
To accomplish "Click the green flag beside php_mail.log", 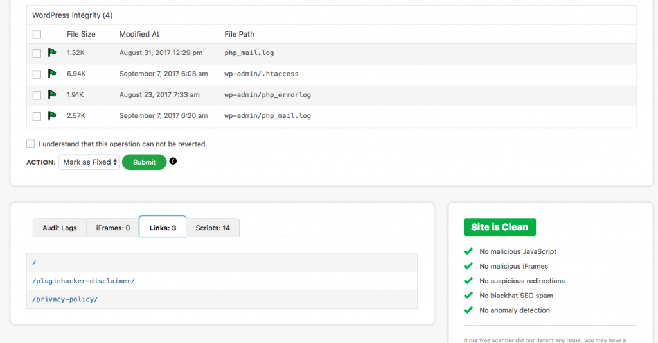I will (x=53, y=53).
